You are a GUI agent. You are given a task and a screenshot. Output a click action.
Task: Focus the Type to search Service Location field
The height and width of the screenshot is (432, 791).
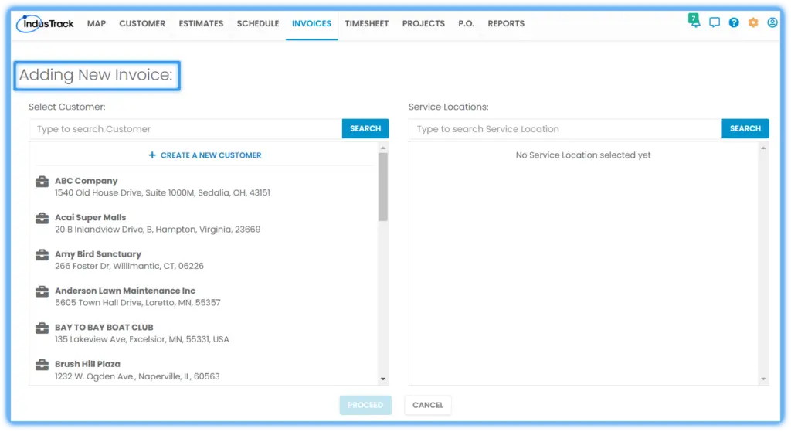tap(565, 129)
